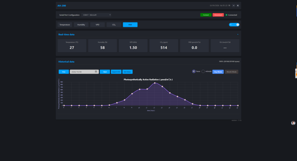Click the chart data point at hour 9

tap(132, 94)
